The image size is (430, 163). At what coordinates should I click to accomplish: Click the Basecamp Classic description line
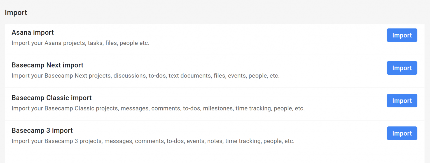tap(158, 108)
